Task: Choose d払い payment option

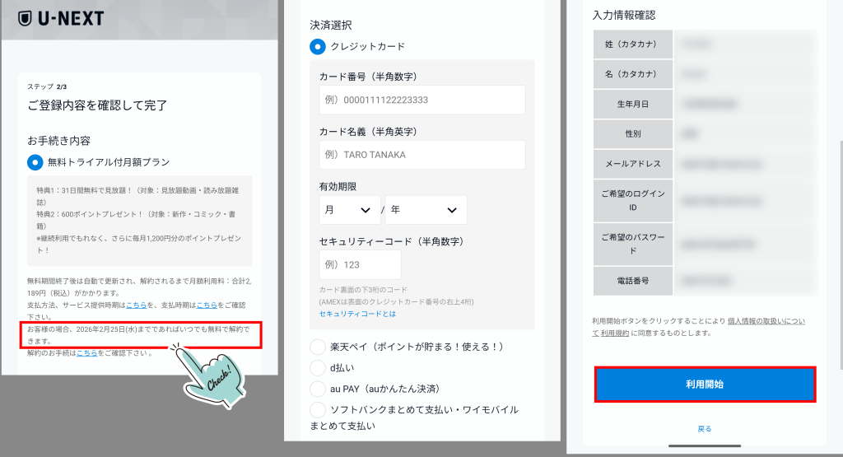Action: [x=318, y=368]
